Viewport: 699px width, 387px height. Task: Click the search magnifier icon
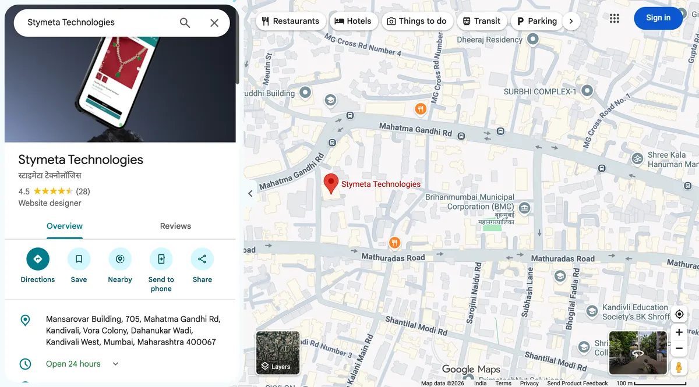tap(185, 23)
